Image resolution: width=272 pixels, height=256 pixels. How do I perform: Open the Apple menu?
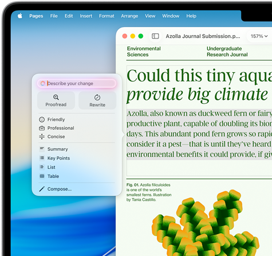[20, 16]
